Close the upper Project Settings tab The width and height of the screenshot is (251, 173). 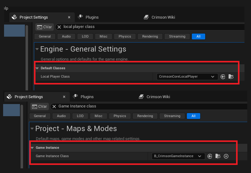[x=69, y=17]
